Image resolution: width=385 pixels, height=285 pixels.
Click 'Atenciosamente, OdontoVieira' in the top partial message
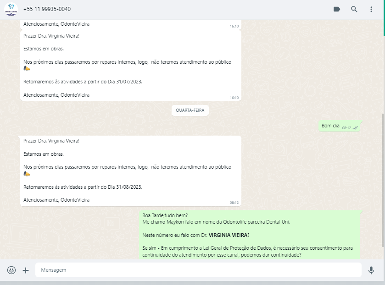(56, 24)
